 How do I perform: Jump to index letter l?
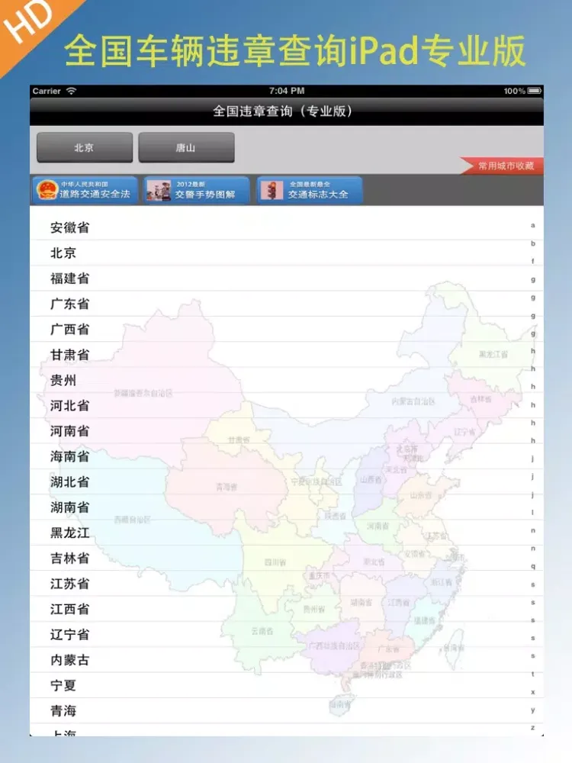(x=533, y=513)
